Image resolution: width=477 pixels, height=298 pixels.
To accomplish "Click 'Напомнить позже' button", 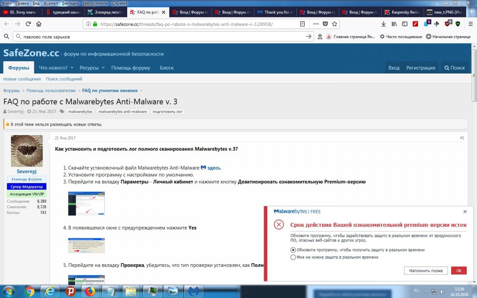I will click(x=426, y=271).
